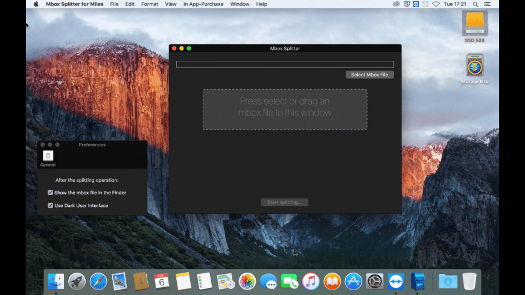Click the mbox file path field
The image size is (525, 295).
point(285,64)
